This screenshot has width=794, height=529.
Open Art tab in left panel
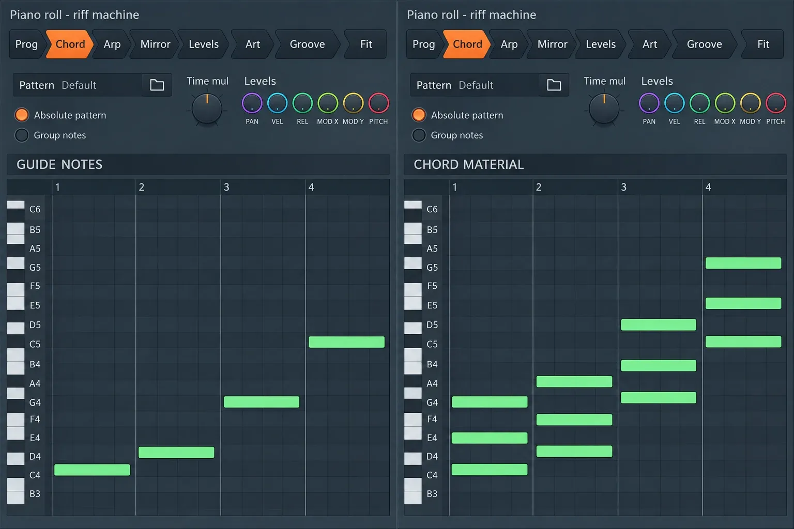coord(253,44)
